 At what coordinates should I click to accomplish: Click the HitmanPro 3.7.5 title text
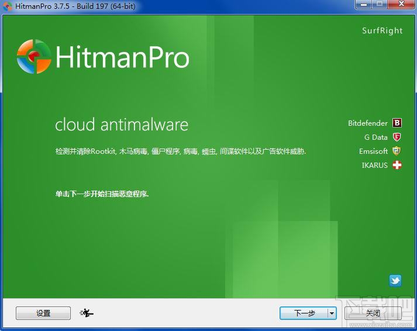tap(75, 6)
